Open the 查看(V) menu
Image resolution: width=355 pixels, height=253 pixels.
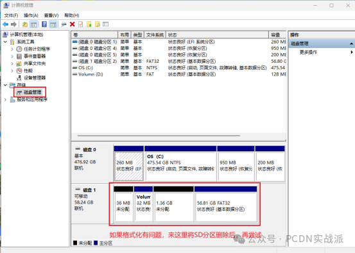coord(51,15)
